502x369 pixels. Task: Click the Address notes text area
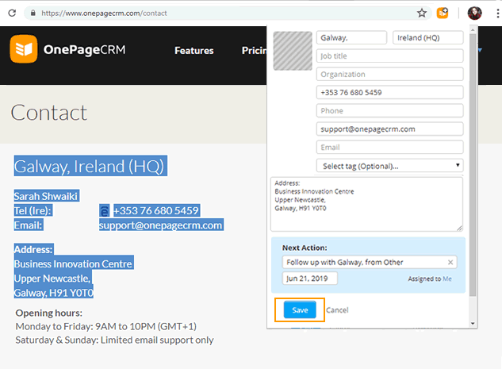tap(366, 204)
